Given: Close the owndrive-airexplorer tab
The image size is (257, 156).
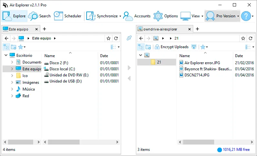Looking at the screenshot, I should pyautogui.click(x=189, y=29).
